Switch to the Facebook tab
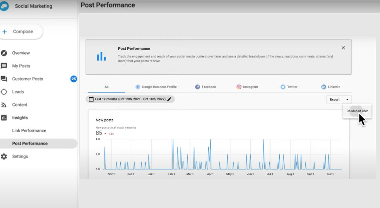The image size is (380, 208). (x=206, y=87)
